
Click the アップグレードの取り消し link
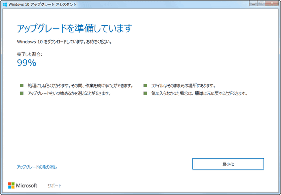click(37, 167)
